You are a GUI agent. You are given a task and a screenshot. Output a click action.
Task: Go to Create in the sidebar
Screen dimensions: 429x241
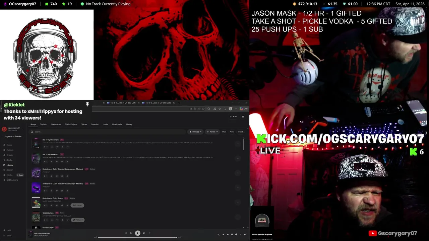click(8, 155)
